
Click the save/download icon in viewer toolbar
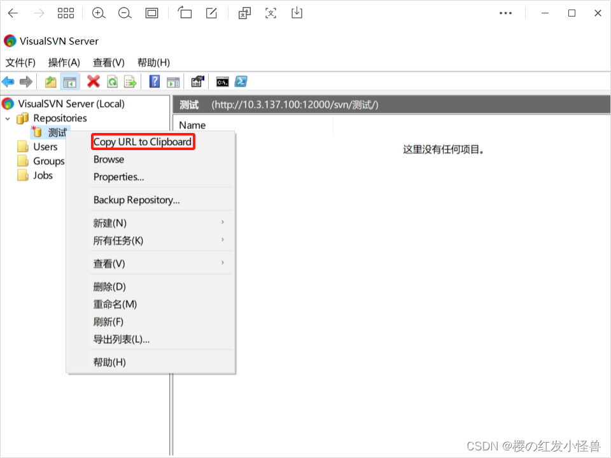[297, 13]
